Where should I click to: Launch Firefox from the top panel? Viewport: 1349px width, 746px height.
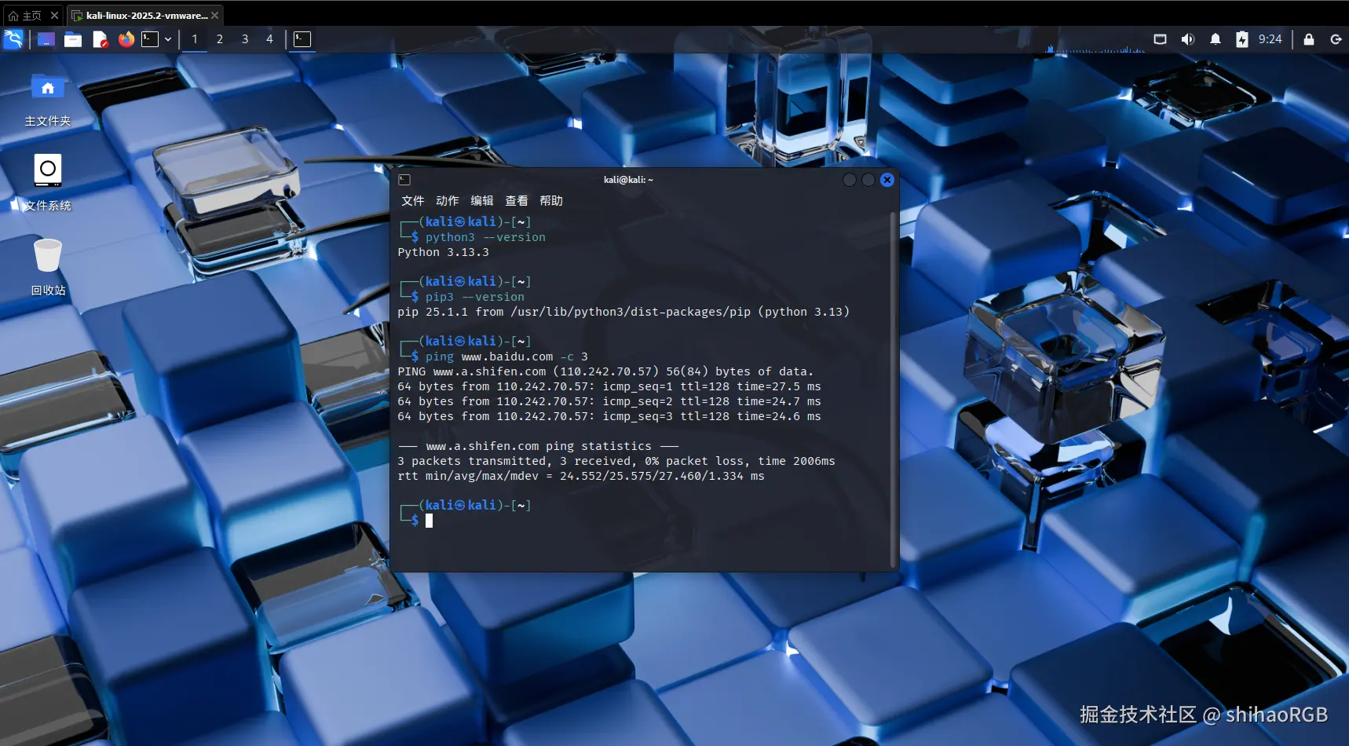click(126, 39)
